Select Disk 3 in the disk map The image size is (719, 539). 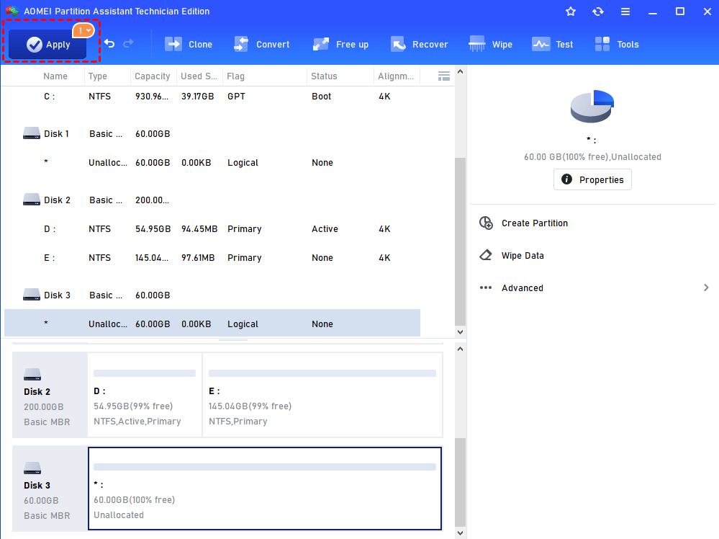pos(50,489)
